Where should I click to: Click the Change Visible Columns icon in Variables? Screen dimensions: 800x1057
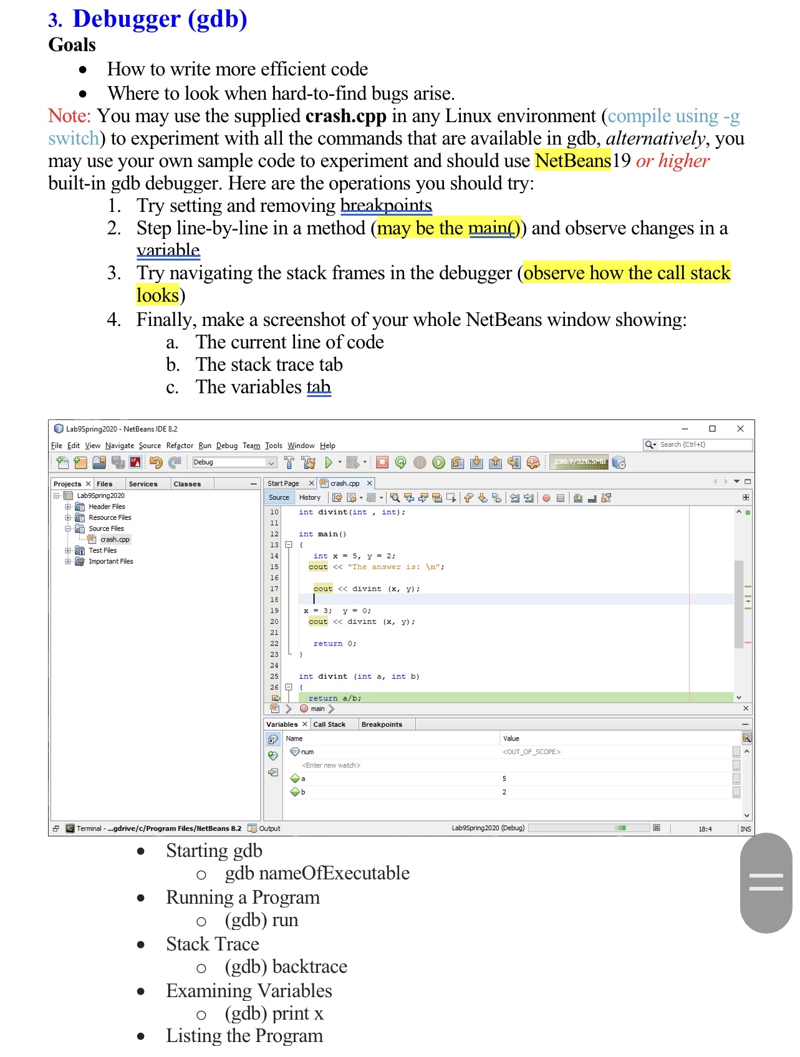coord(746,739)
